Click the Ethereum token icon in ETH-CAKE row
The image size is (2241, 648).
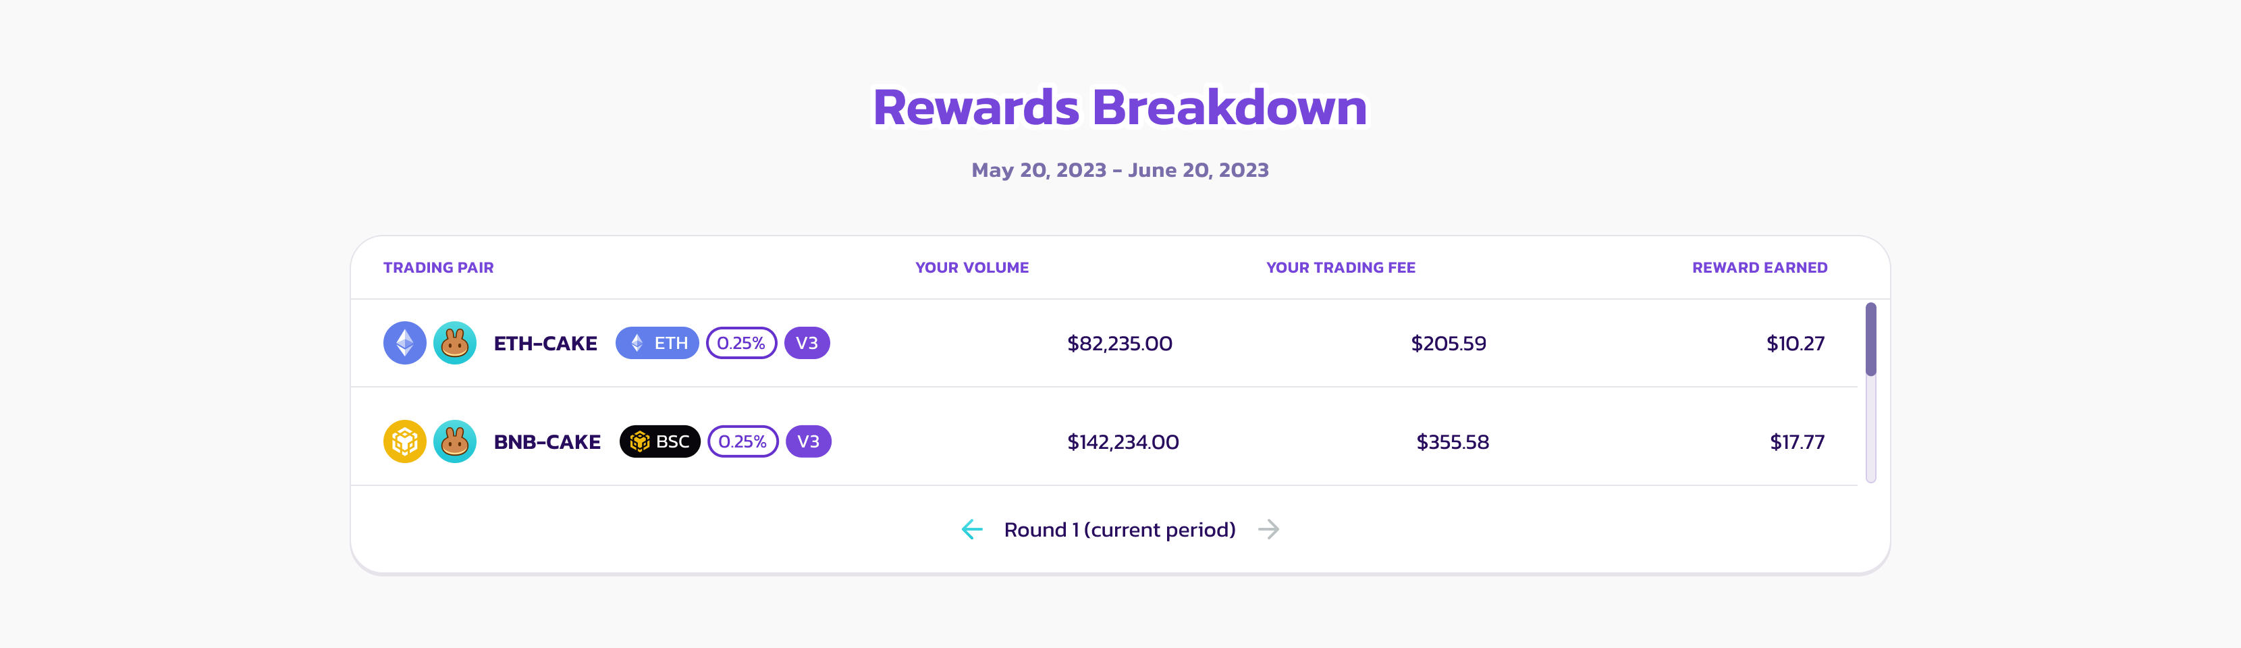click(x=404, y=344)
